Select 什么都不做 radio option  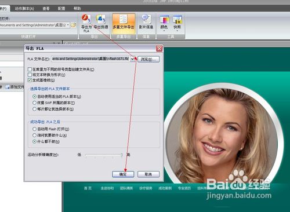pyautogui.click(x=34, y=141)
